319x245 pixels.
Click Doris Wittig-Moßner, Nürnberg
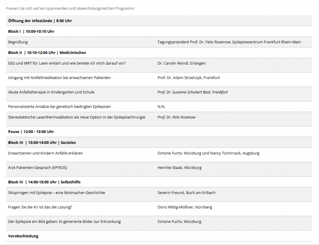point(185,207)
